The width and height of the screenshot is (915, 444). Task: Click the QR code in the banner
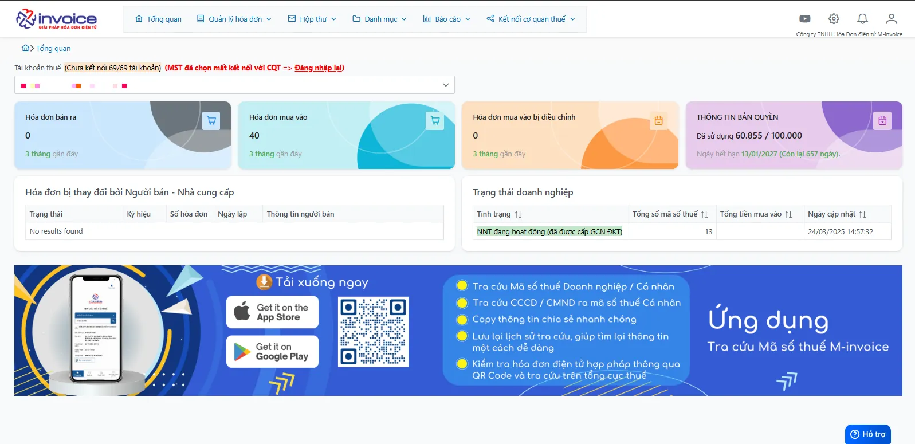coord(373,332)
